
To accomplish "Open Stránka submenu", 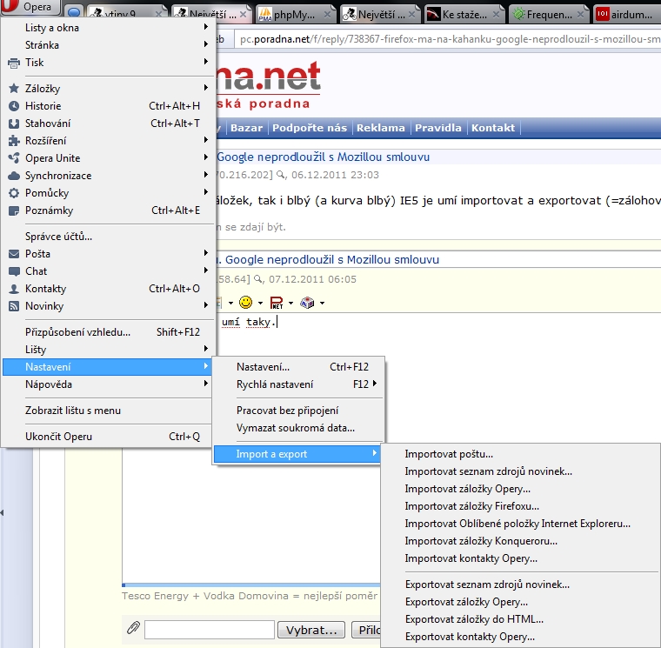I will tap(109, 44).
